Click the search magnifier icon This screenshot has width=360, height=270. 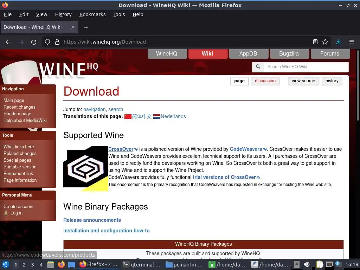click(x=258, y=66)
